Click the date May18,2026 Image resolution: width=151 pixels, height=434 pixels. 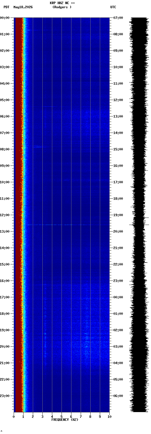point(23,7)
